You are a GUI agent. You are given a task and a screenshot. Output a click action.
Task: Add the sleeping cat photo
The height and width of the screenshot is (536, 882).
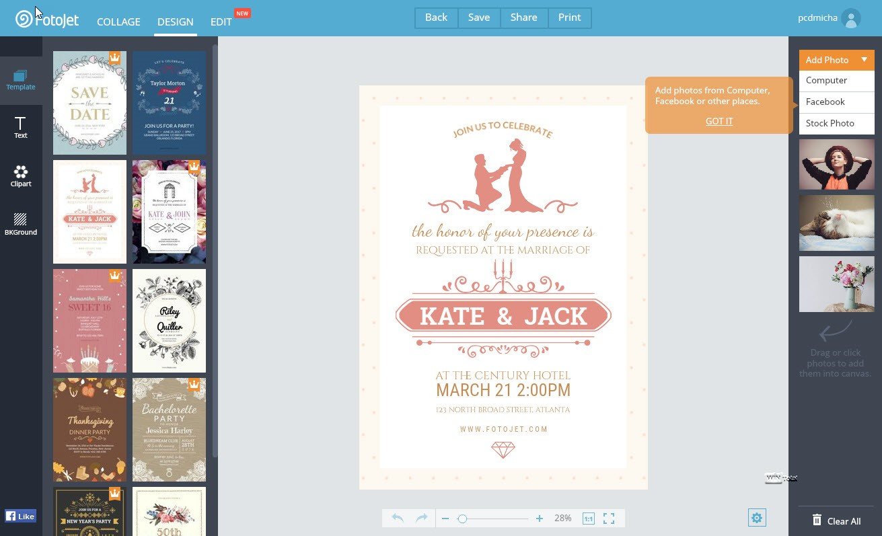point(836,223)
